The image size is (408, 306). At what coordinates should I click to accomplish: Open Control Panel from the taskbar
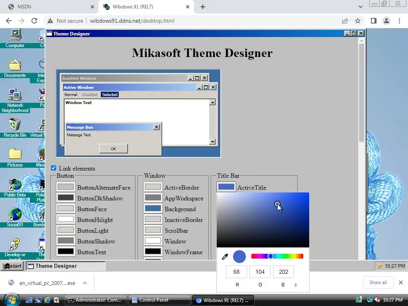(159, 300)
